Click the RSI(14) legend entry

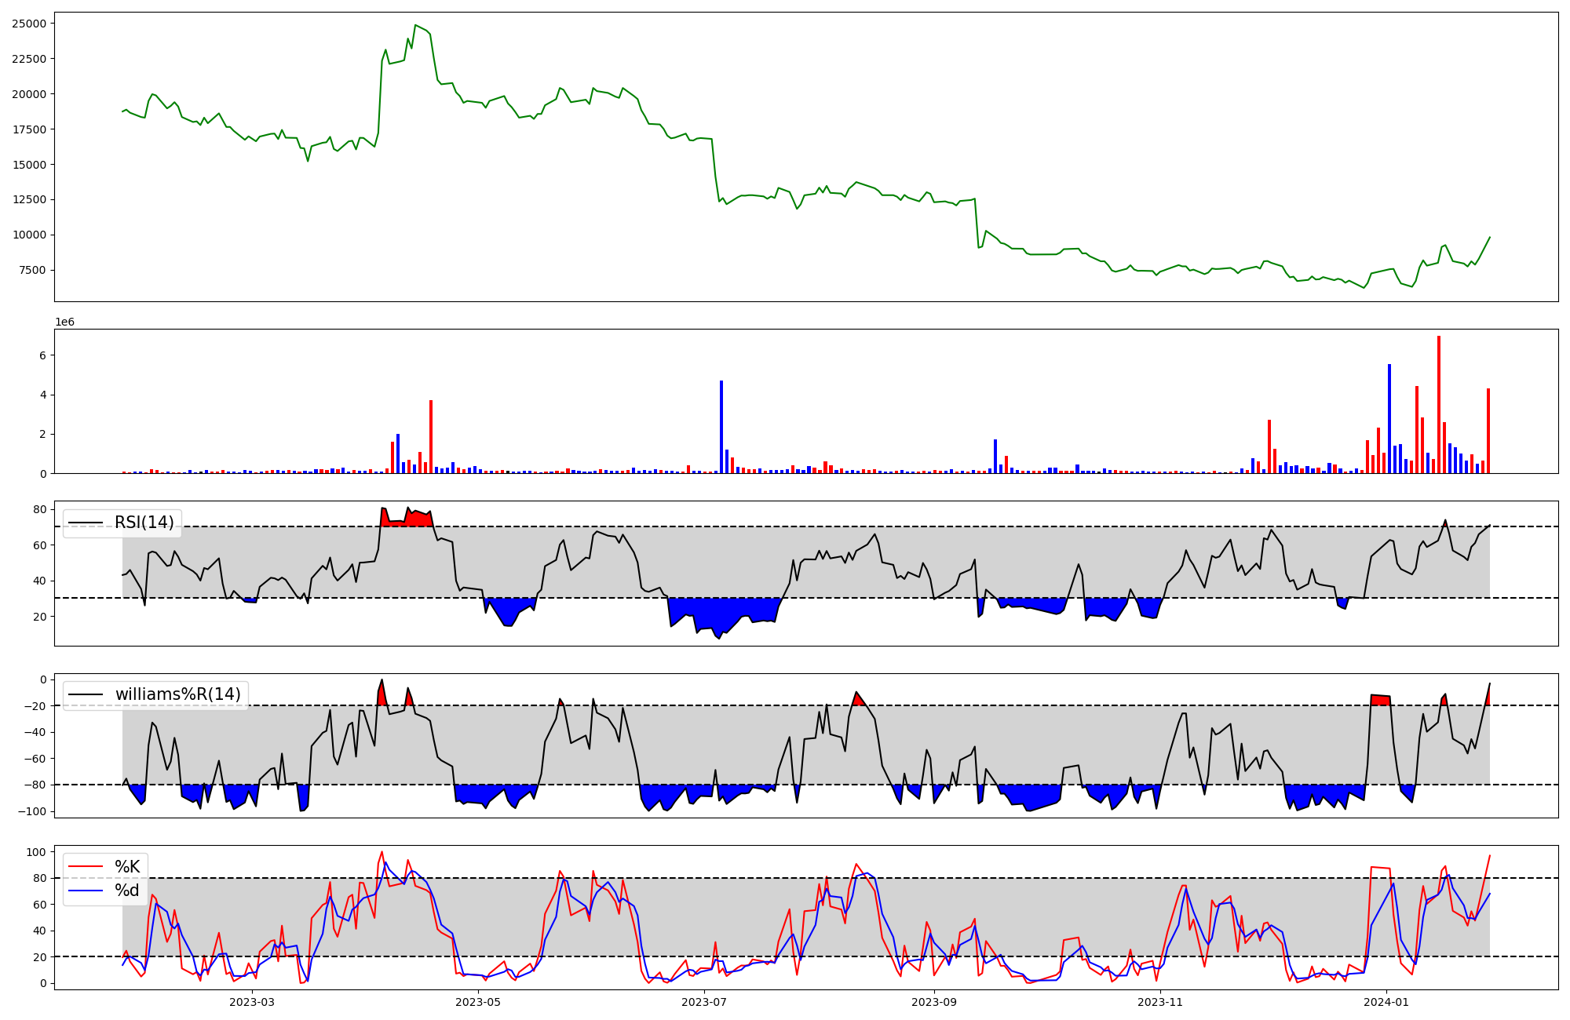point(144,523)
